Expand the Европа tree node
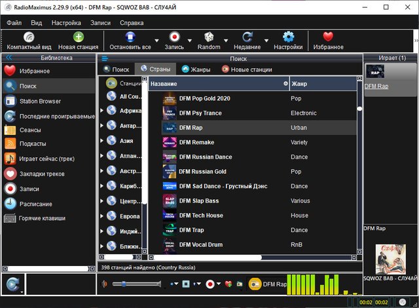419x308 pixels. pos(102,217)
